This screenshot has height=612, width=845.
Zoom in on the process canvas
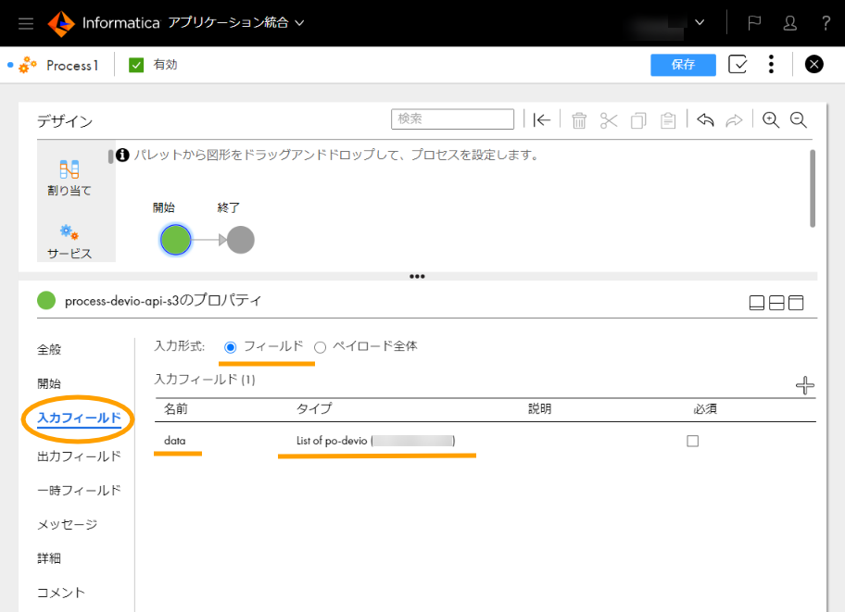(771, 119)
